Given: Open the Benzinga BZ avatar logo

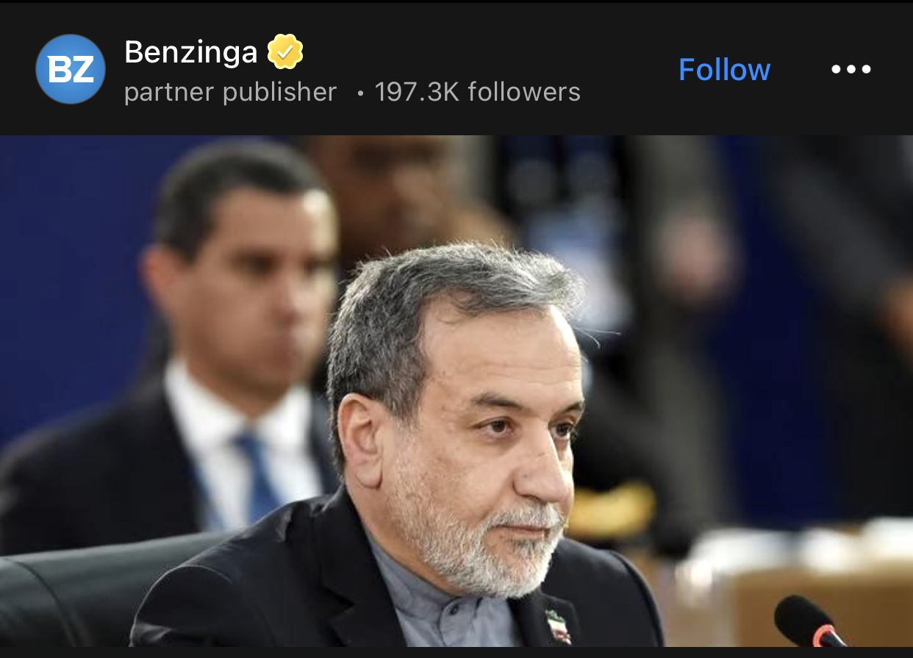Looking at the screenshot, I should pos(71,69).
